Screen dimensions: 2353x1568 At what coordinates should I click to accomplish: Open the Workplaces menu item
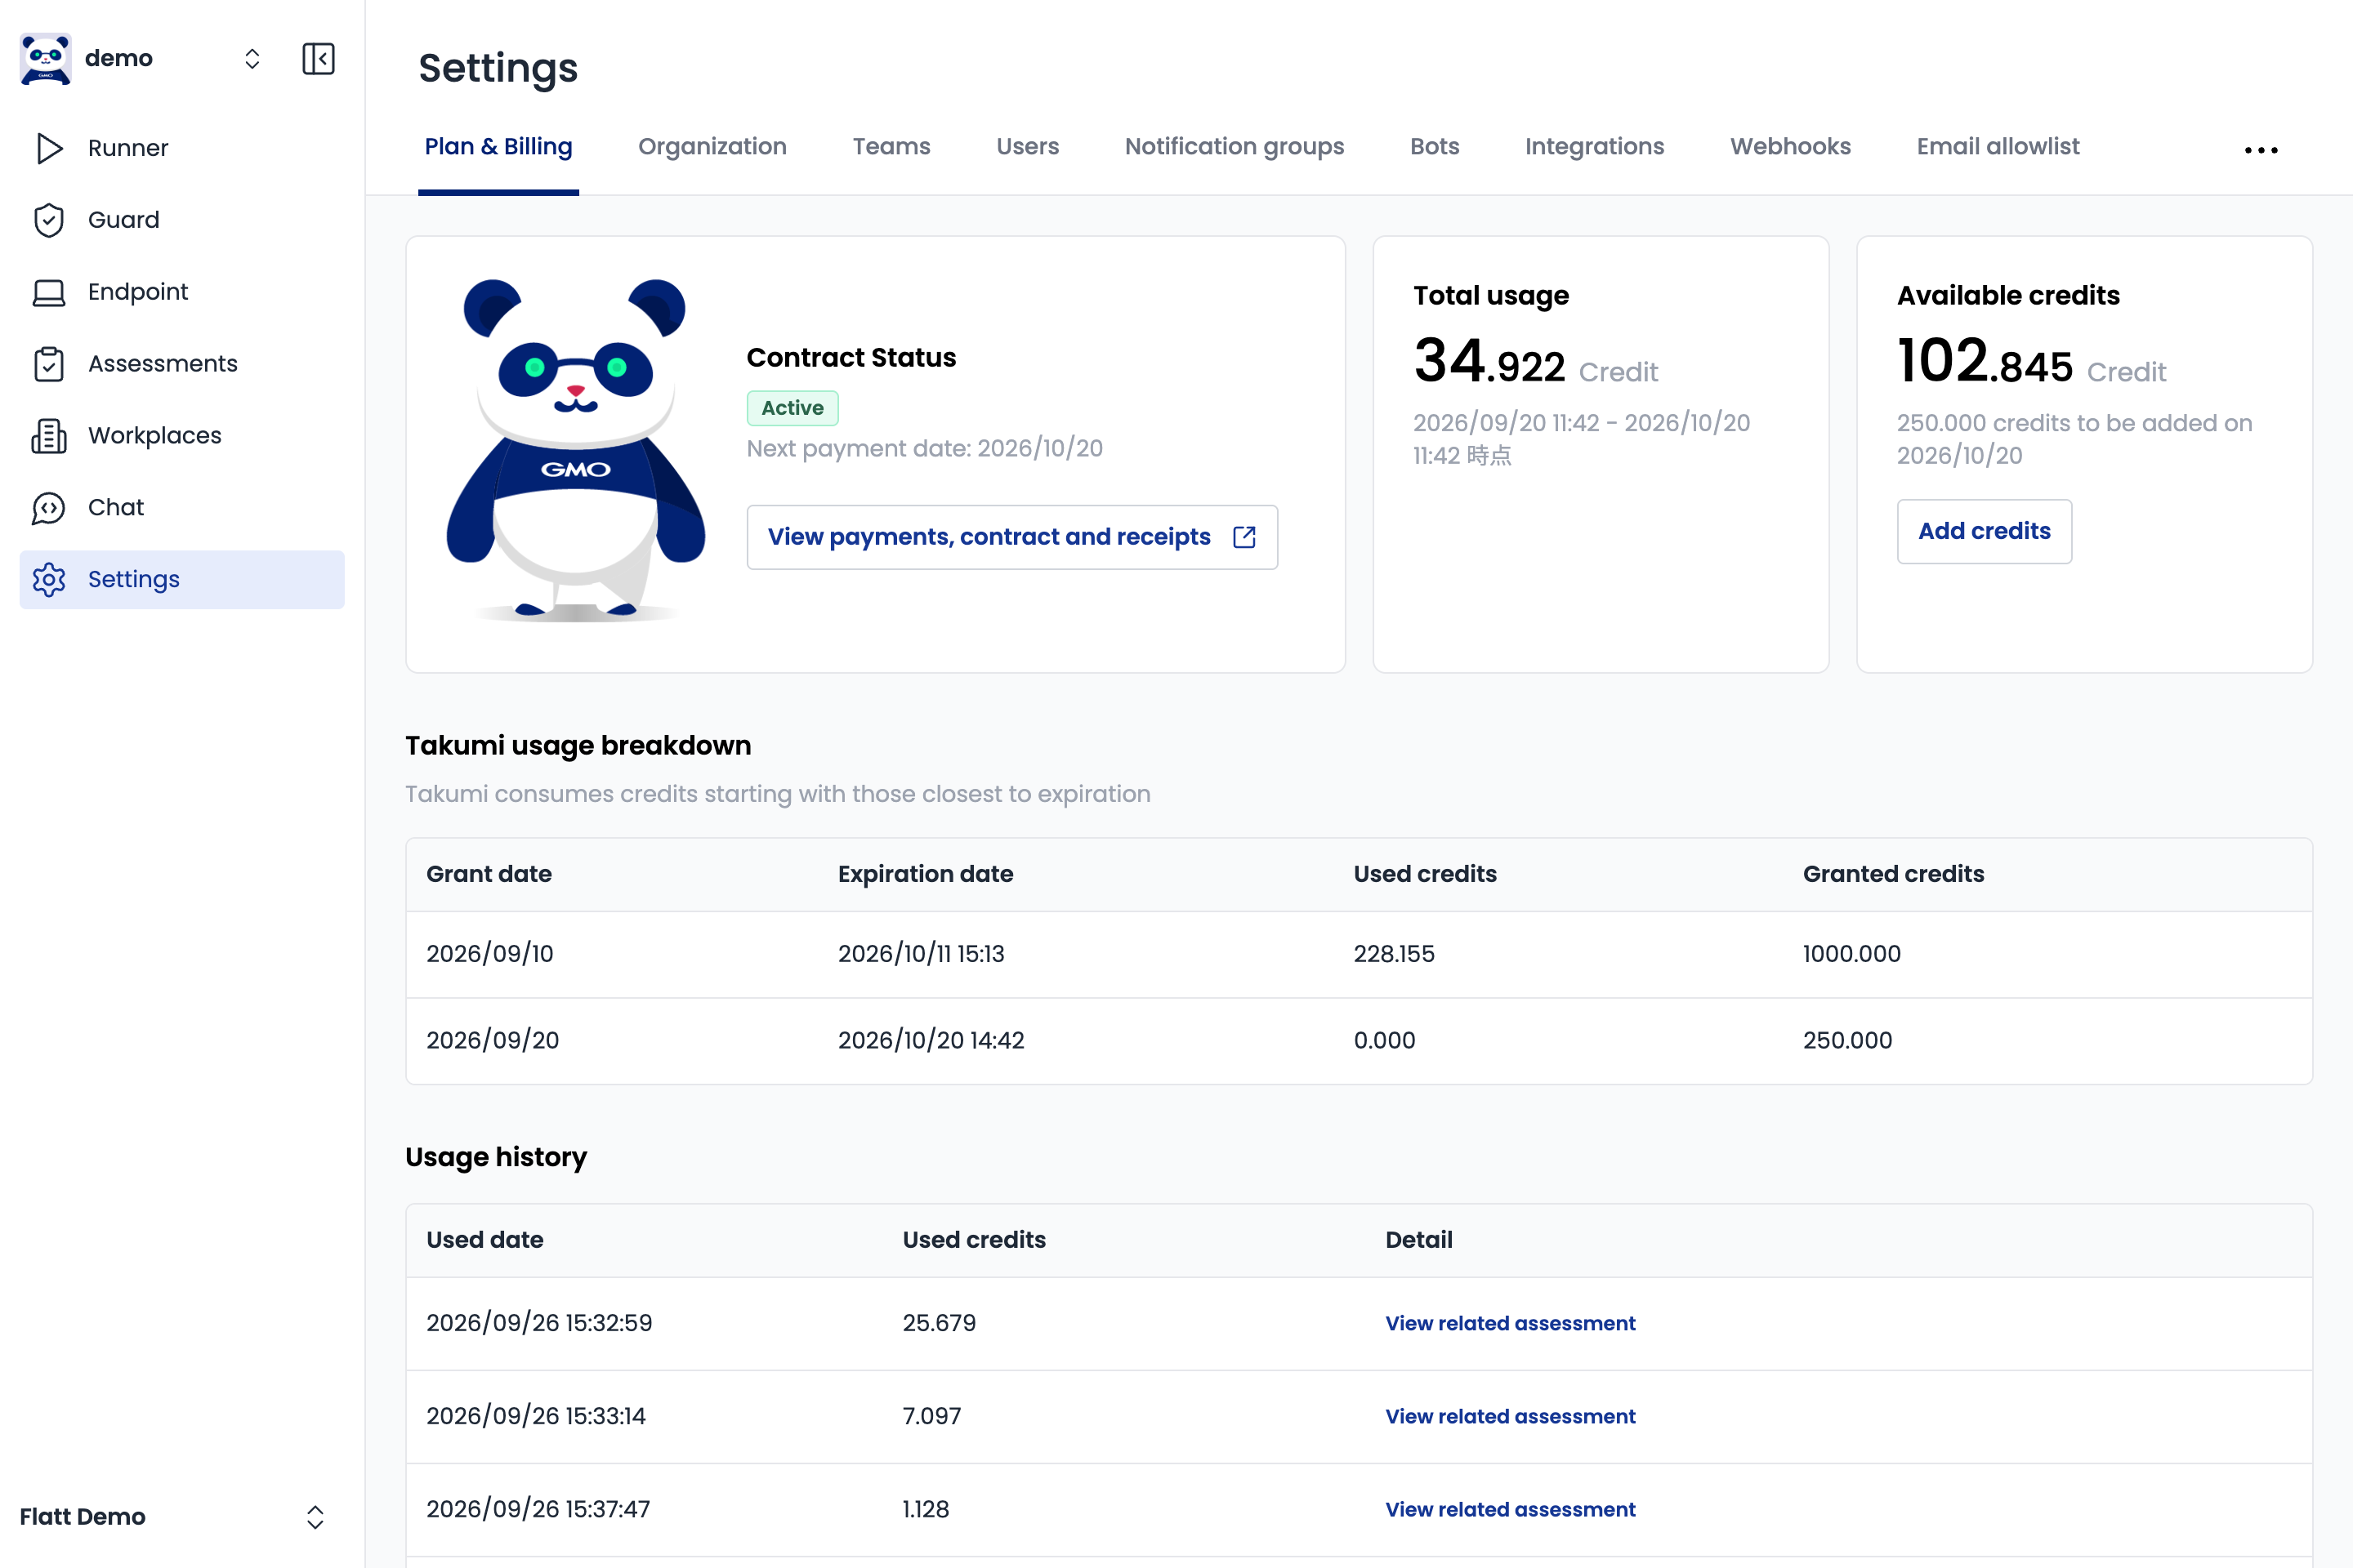[182, 436]
